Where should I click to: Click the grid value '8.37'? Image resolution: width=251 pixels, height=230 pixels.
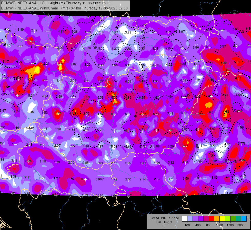pos(115,49)
